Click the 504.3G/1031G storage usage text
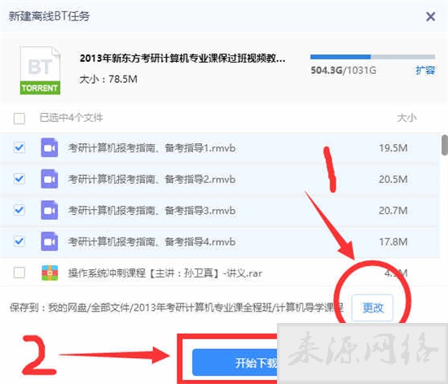Image resolution: width=448 pixels, height=384 pixels. click(343, 70)
